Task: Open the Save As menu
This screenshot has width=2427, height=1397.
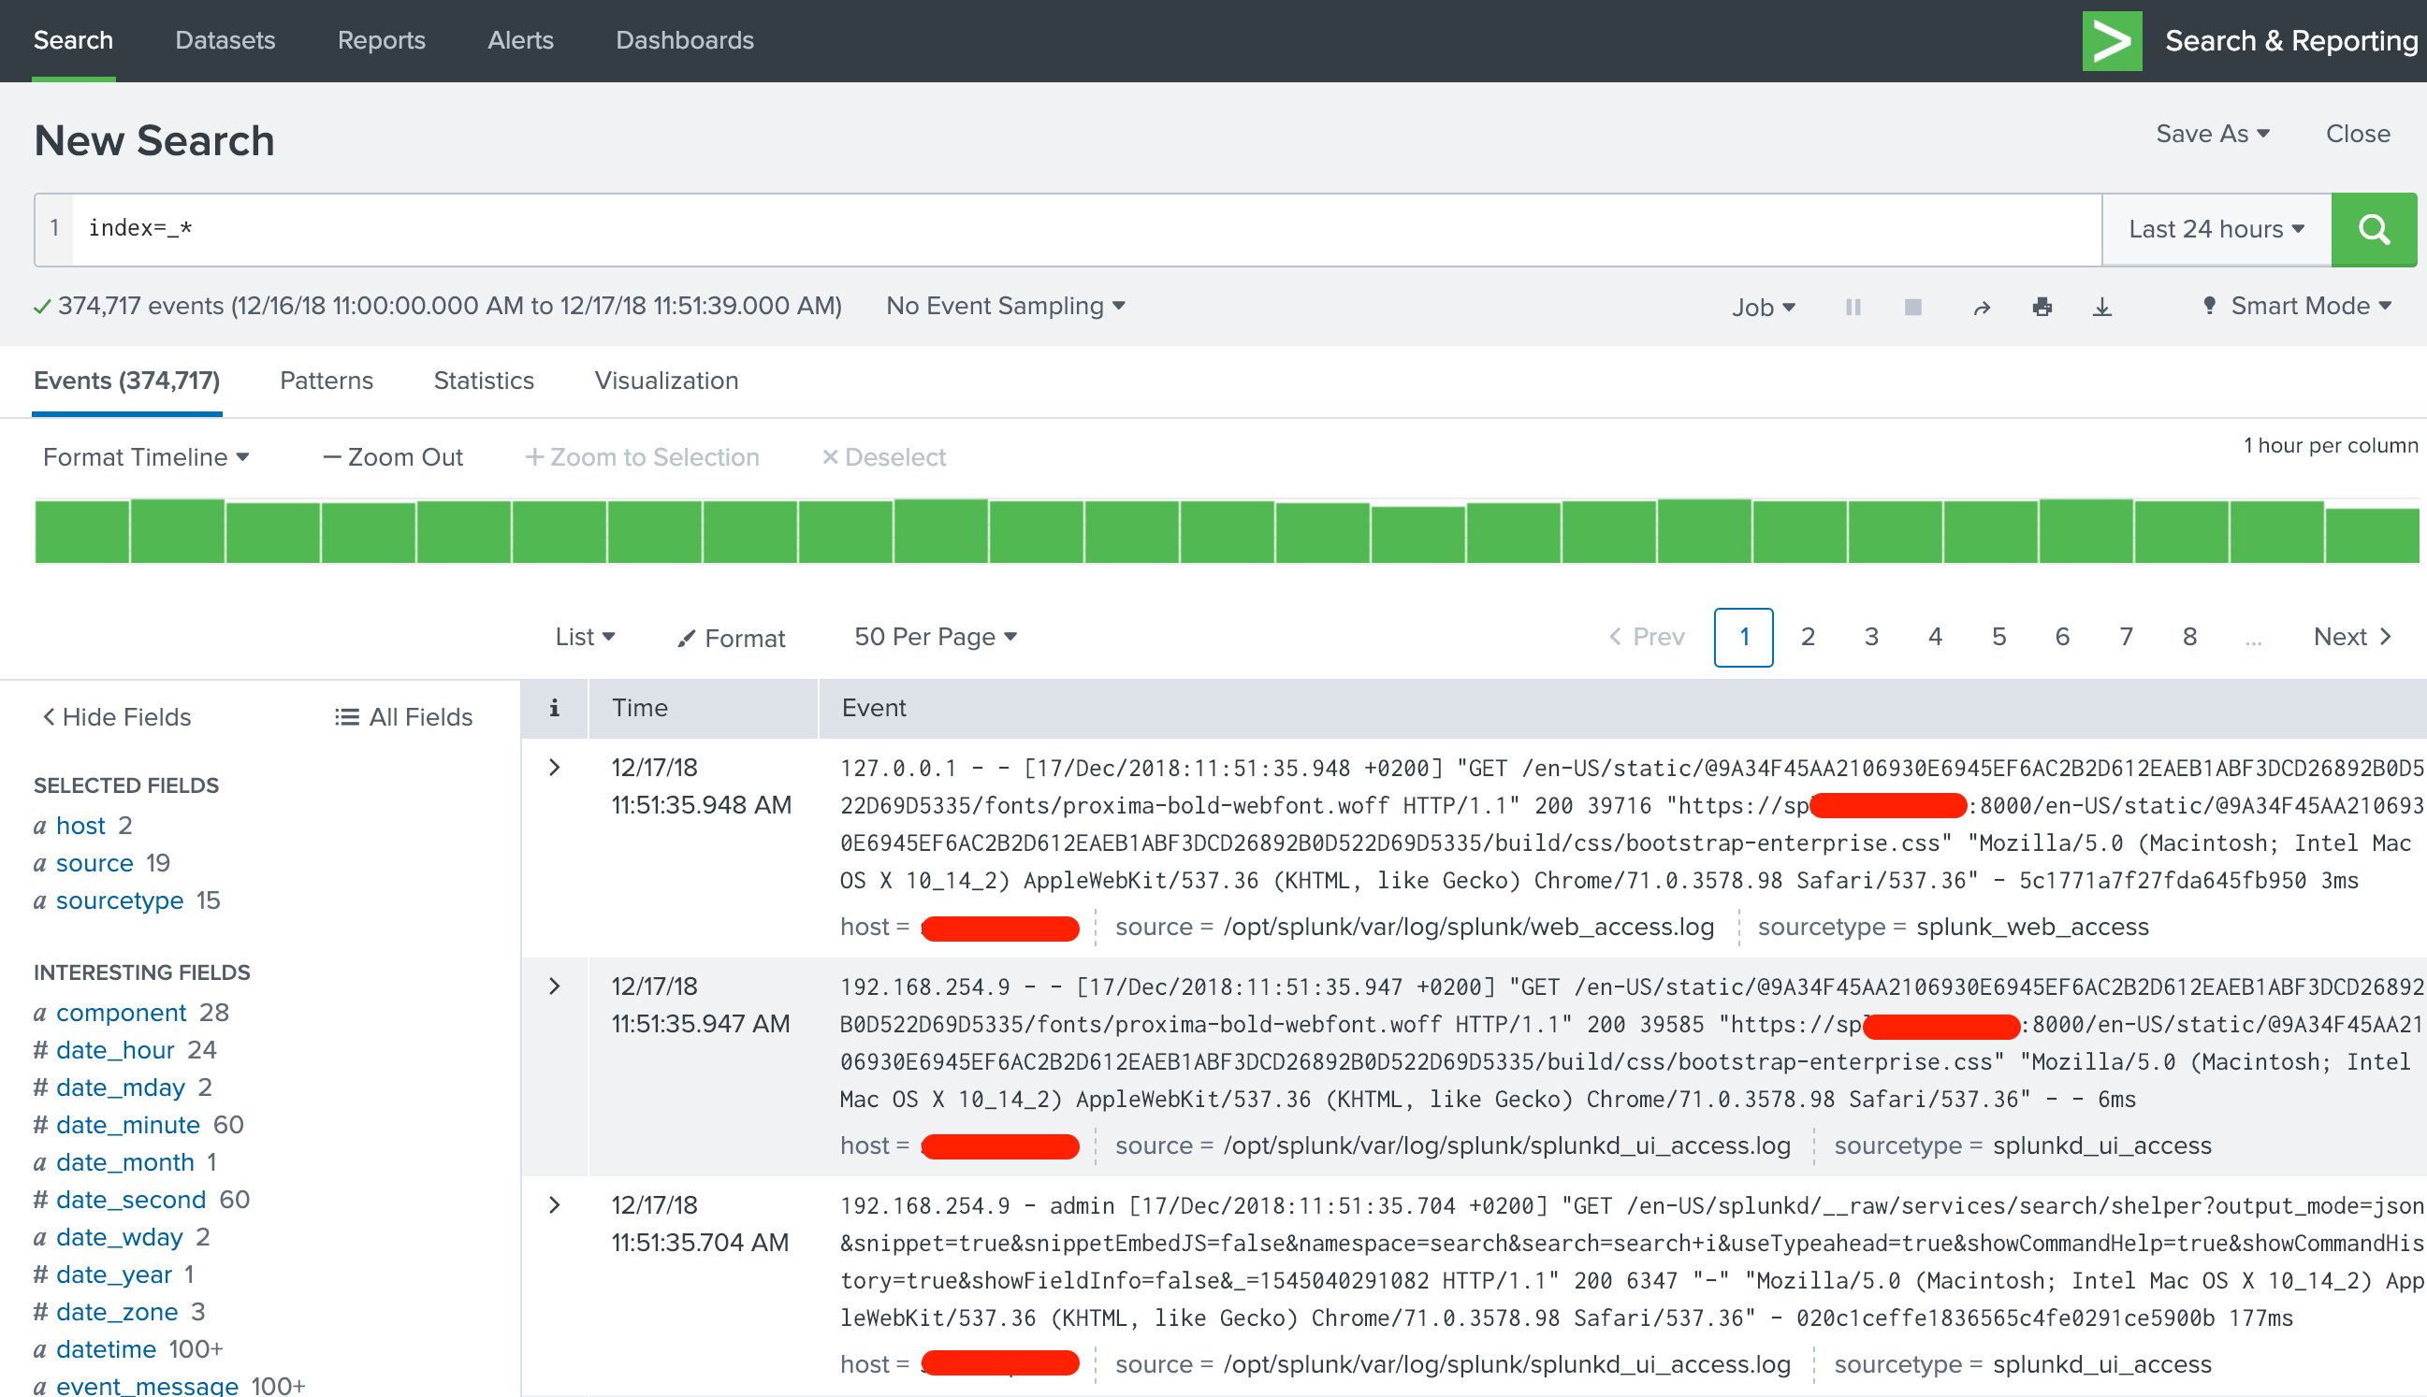Action: [2211, 134]
